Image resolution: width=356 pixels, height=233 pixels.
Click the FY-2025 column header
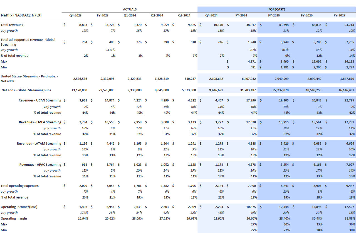(x=274, y=16)
